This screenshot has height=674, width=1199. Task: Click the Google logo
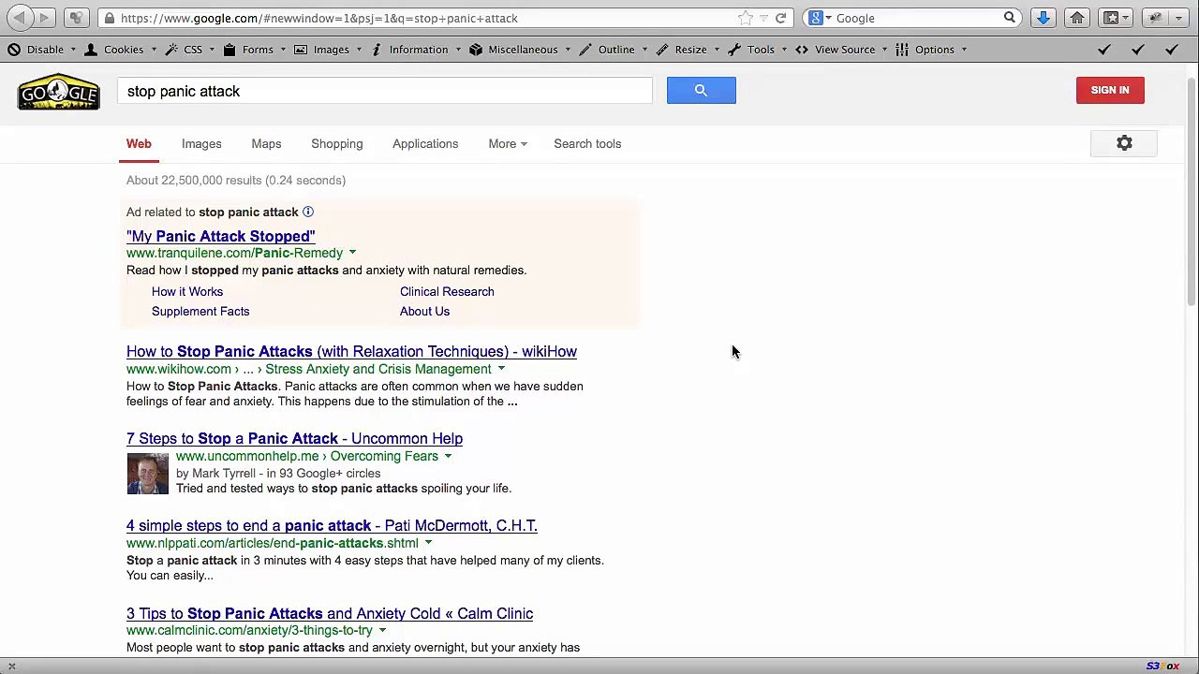click(x=59, y=92)
